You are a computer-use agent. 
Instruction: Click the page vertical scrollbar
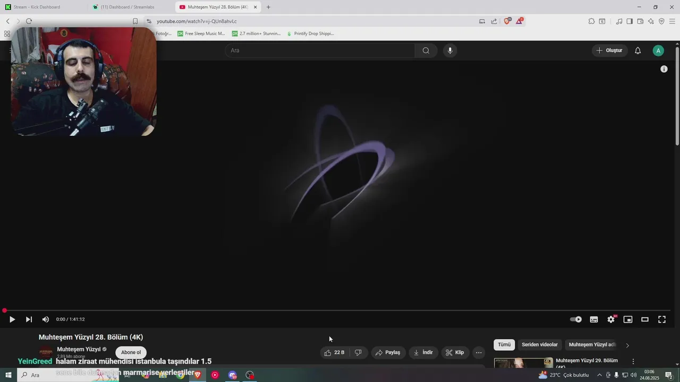pyautogui.click(x=677, y=95)
